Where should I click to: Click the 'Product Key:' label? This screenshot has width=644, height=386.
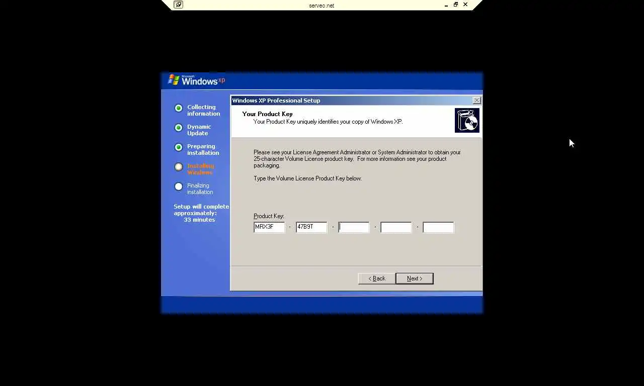pos(269,216)
